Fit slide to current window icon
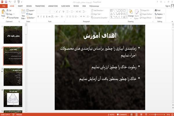Viewport: 174px width, 116px height. coord(172,115)
